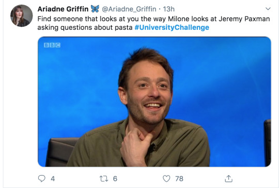The image size is (279, 188).
Task: Click the BBC logo watermark in the image
Action: (52, 45)
